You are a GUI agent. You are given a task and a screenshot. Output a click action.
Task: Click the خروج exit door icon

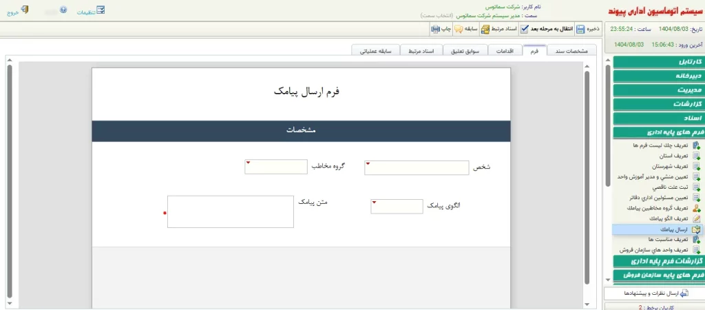25,10
